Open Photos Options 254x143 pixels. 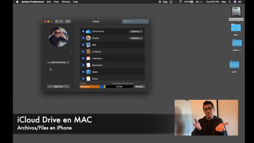click(x=136, y=38)
